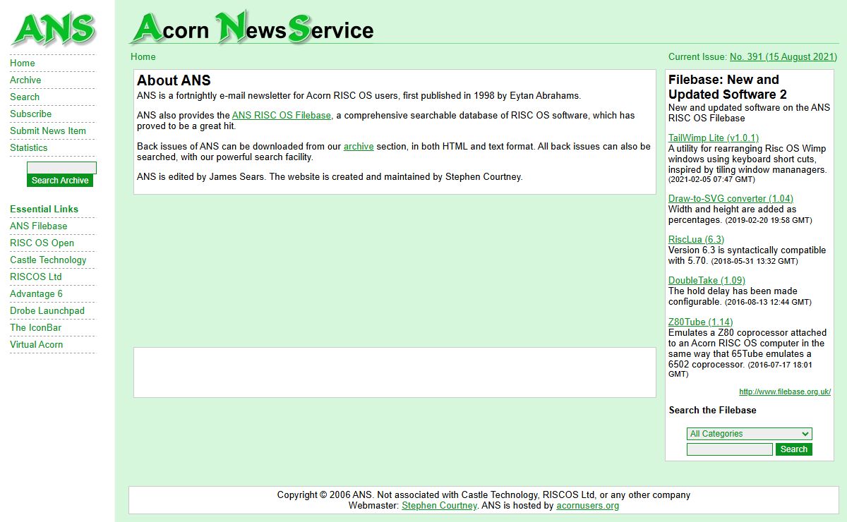The image size is (847, 522).
Task: Click the Filebase: New and Updated Software 2 heading
Action: [727, 87]
